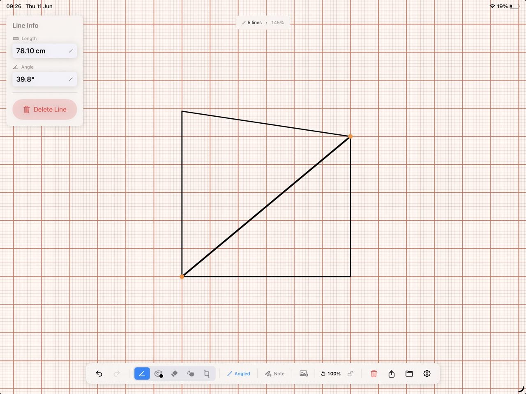Image resolution: width=526 pixels, height=394 pixels.
Task: Open the color palette
Action: tap(159, 373)
